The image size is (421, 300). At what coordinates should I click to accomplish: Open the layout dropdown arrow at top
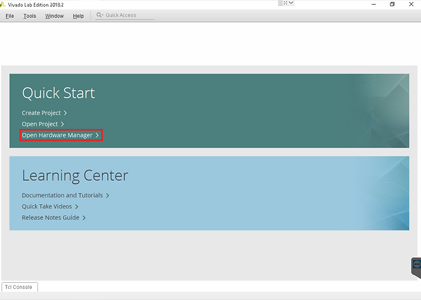(x=291, y=3)
